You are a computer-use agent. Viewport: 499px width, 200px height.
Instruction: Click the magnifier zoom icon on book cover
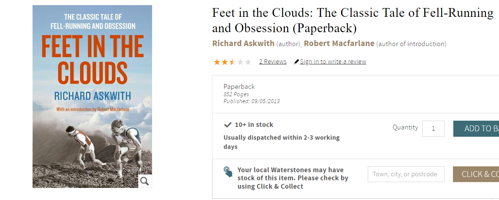145,181
